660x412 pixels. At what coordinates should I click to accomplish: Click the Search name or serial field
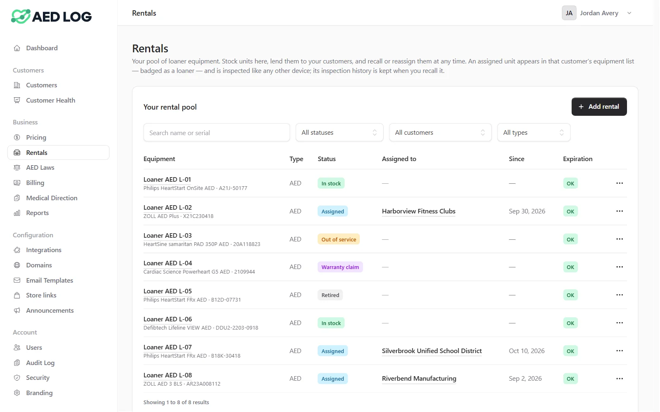coord(217,133)
